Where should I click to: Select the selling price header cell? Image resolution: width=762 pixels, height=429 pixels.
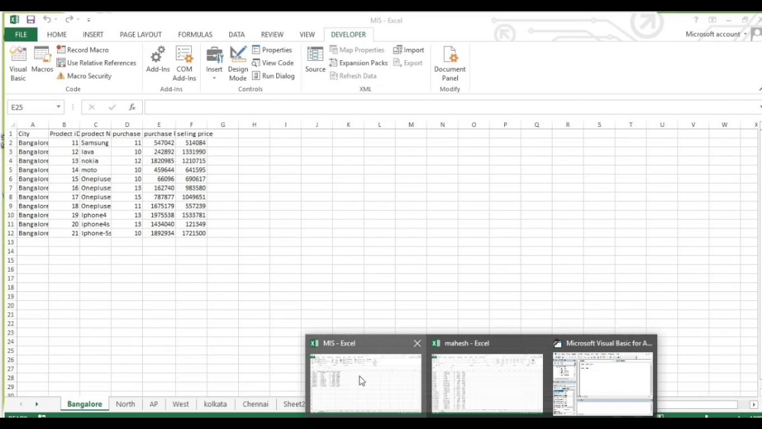point(191,134)
